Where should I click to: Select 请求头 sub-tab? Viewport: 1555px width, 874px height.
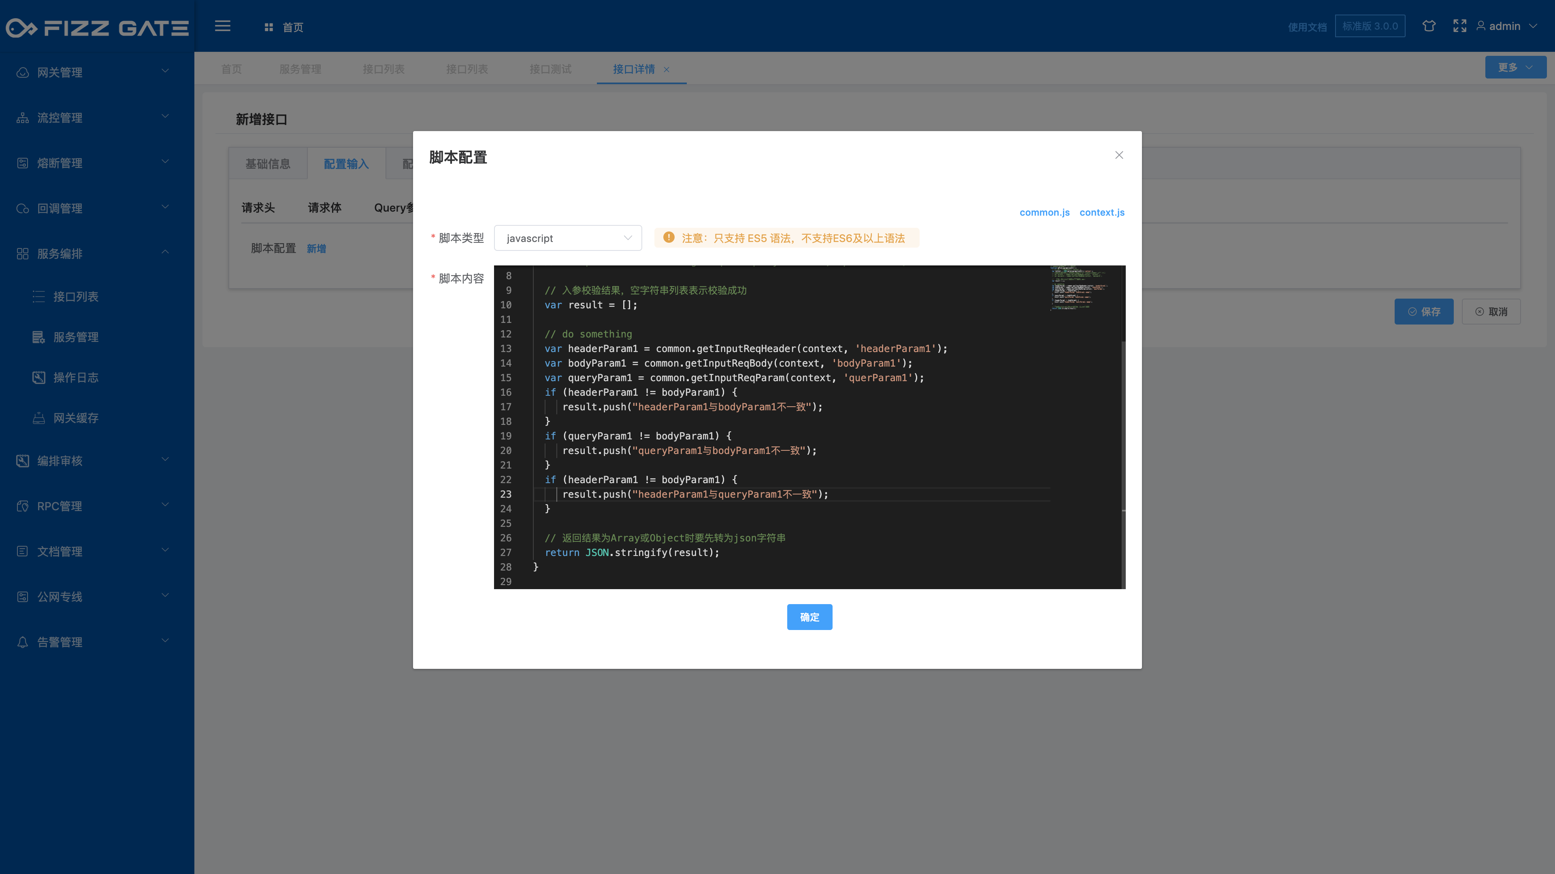point(258,208)
